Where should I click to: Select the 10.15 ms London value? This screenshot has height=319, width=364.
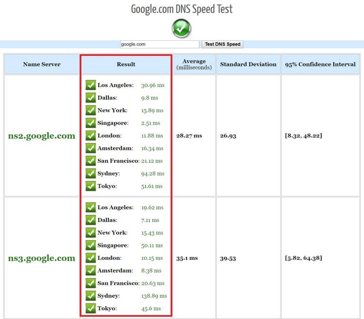pos(152,258)
